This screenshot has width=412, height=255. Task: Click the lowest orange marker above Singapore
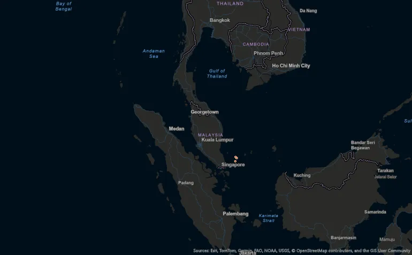pos(235,161)
